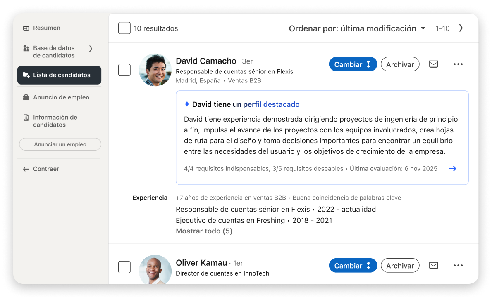Click the sparkle icon beside David tiene
The image size is (492, 297).
[187, 104]
